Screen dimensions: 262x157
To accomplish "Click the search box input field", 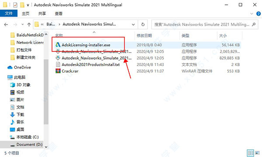I will (202, 24).
